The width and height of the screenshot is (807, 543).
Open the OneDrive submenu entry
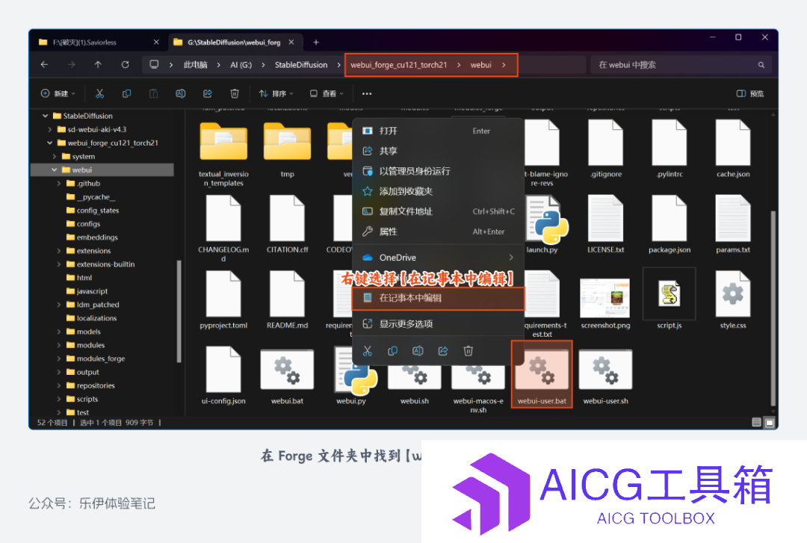coord(438,258)
